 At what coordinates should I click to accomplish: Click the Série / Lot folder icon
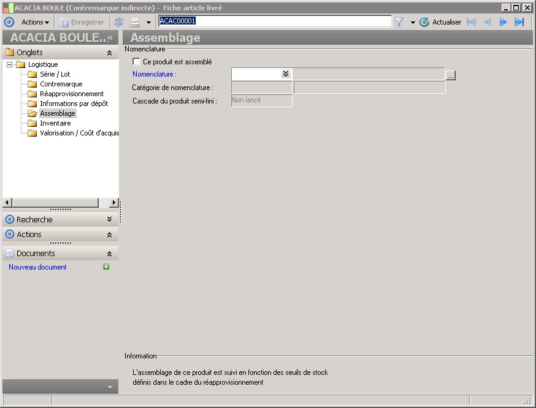tap(32, 74)
